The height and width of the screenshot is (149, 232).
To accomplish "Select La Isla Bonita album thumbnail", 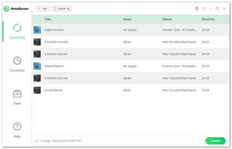I will click(37, 90).
